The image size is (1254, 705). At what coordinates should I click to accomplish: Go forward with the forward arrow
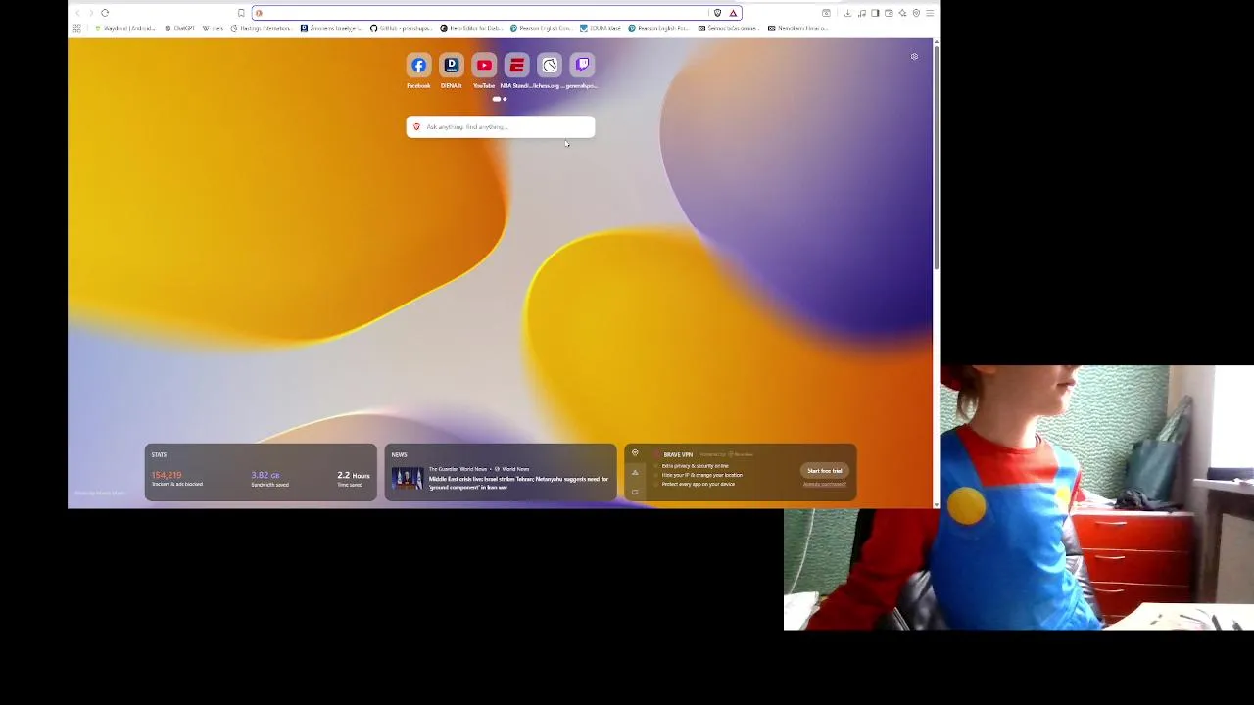[91, 13]
